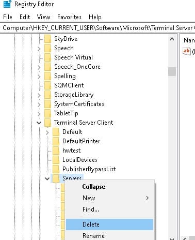Collapse the Terminal Server Client key

pyautogui.click(x=39, y=123)
